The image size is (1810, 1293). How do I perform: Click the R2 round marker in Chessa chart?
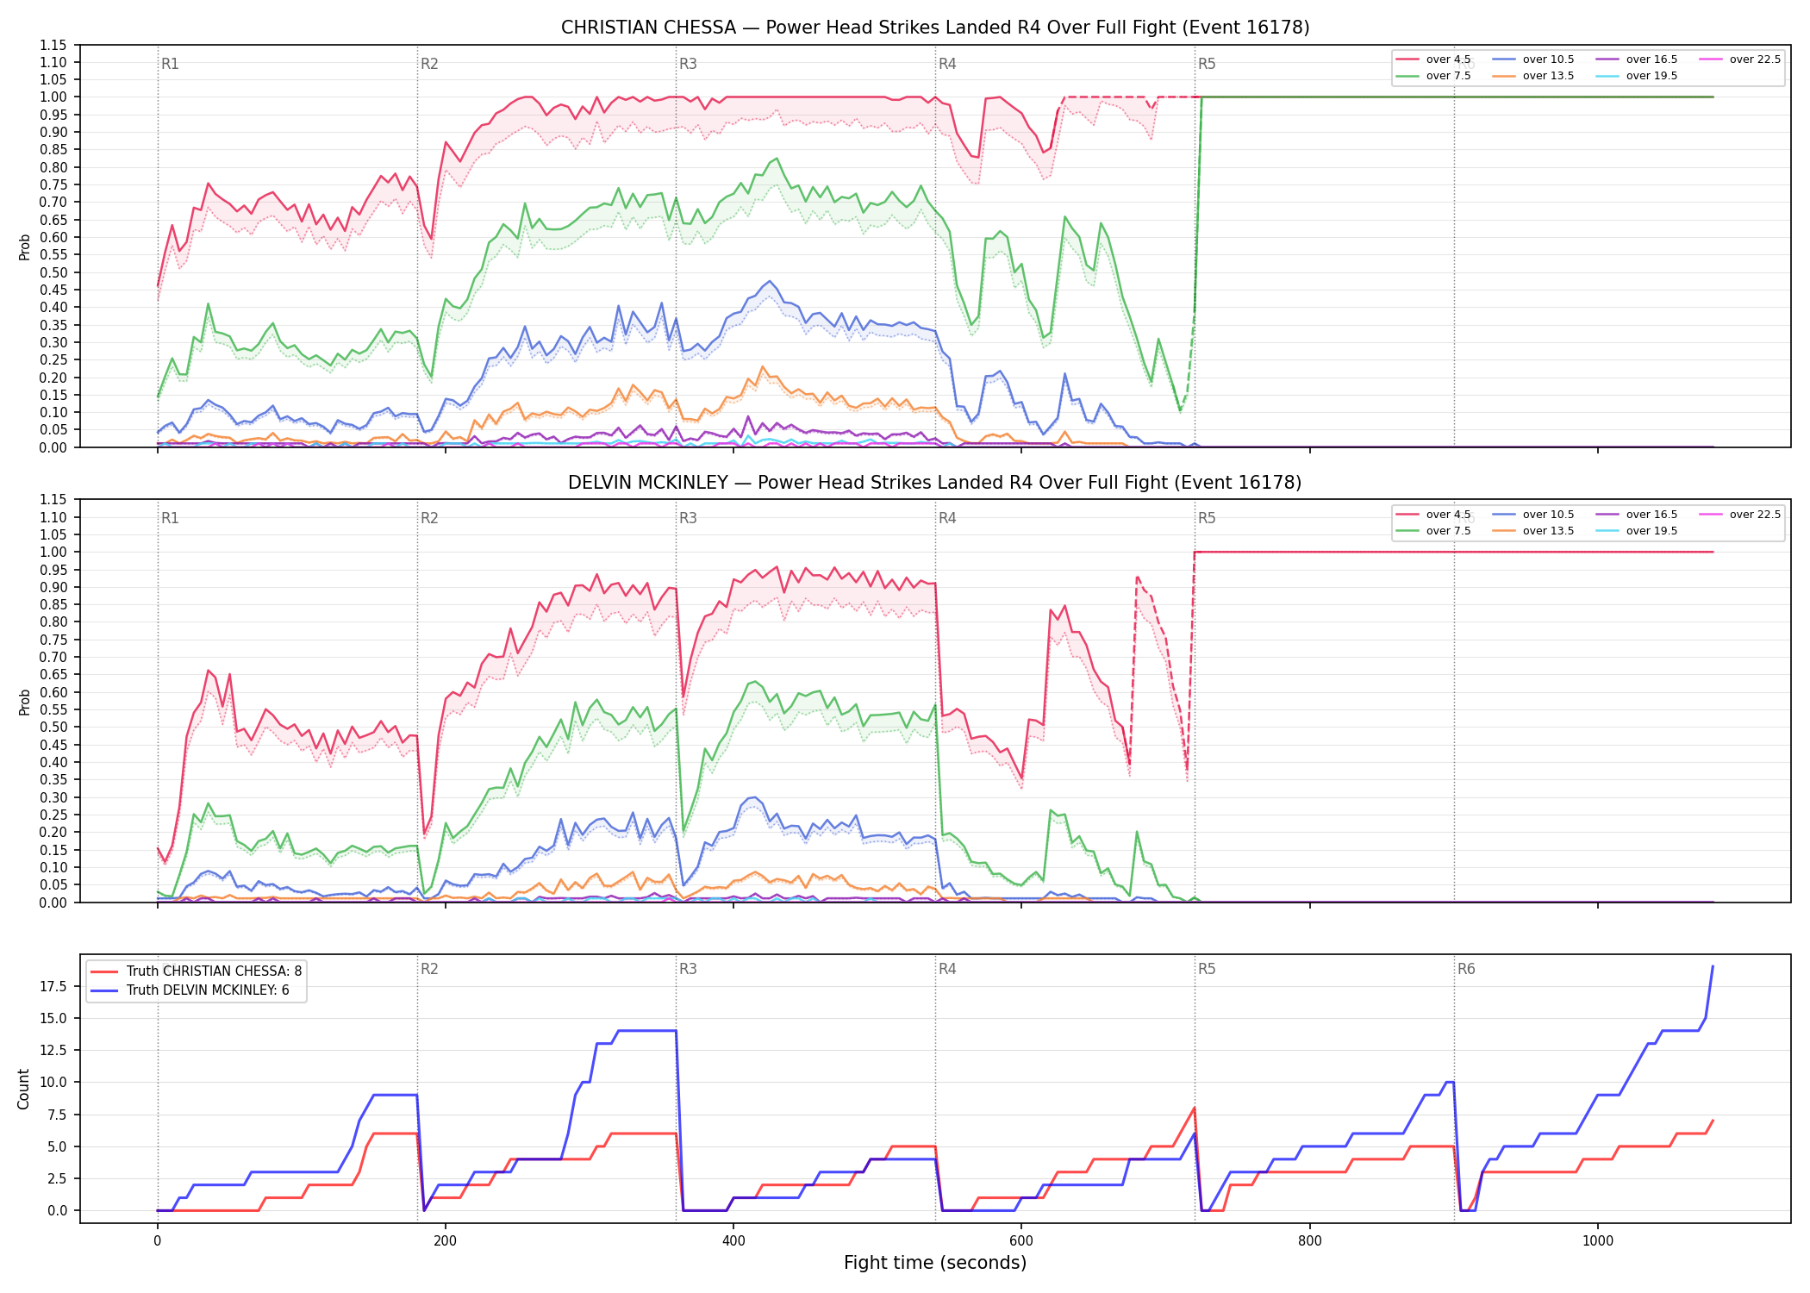coord(429,64)
